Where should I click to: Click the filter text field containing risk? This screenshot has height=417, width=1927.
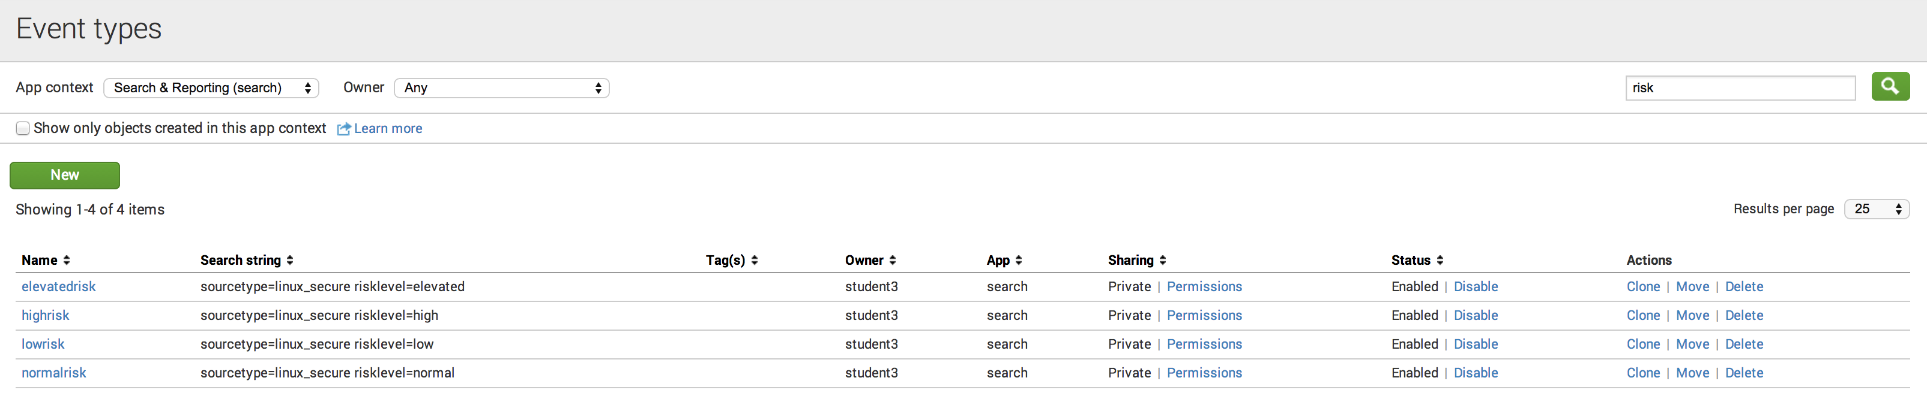[1740, 88]
